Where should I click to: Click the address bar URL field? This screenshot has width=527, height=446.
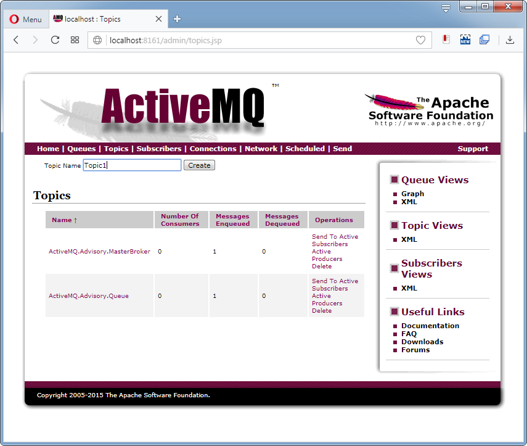coord(261,40)
